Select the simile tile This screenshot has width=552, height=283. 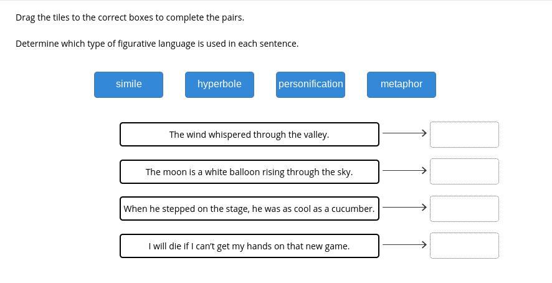128,85
